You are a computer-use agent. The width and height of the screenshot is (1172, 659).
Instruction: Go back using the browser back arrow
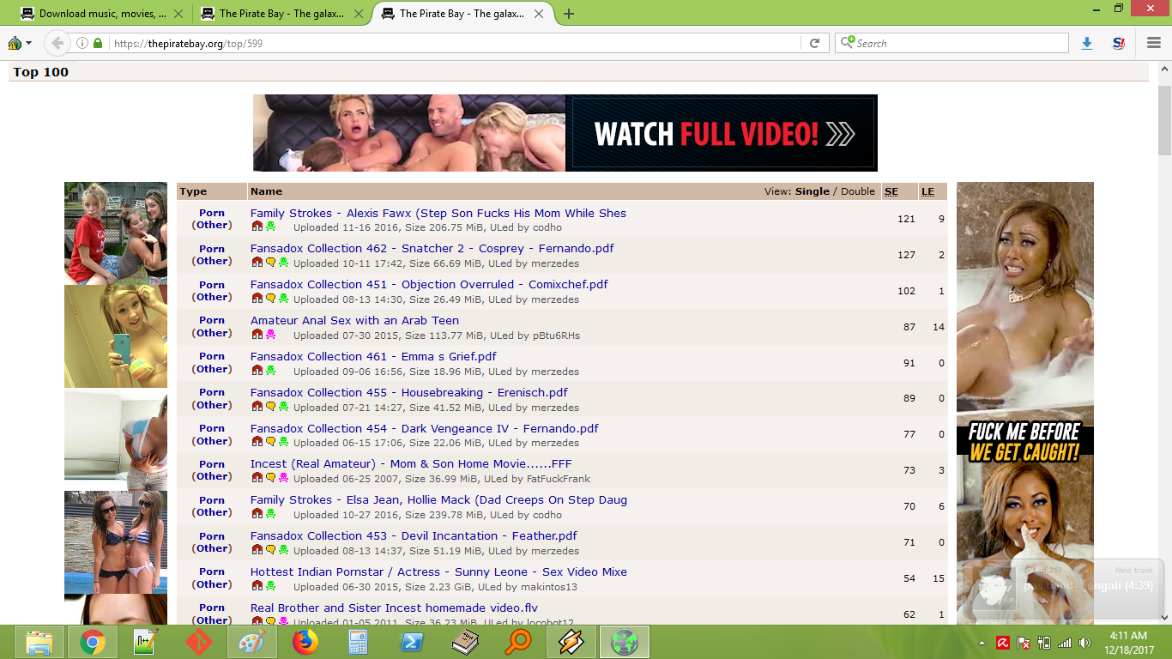click(57, 43)
